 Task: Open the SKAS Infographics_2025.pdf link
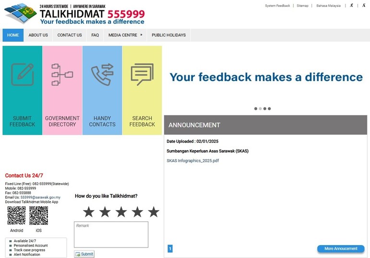point(193,161)
